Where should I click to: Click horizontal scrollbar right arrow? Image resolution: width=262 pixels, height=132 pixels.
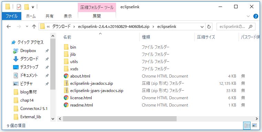(256, 119)
